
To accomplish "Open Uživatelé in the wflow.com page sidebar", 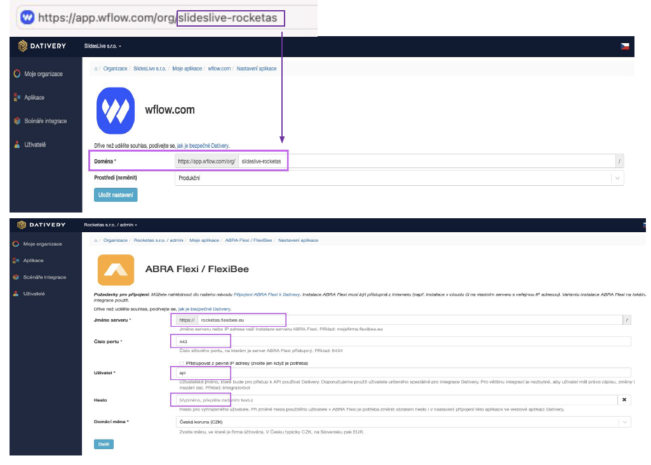I will [x=30, y=145].
